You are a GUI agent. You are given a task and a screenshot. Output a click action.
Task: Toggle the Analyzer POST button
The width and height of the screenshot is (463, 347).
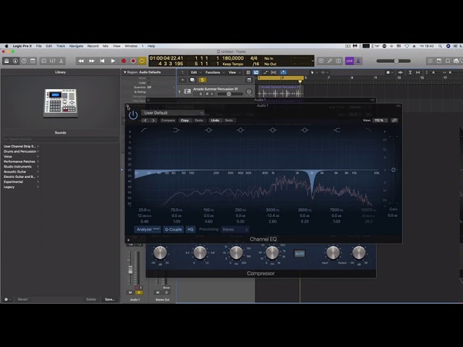tap(148, 229)
